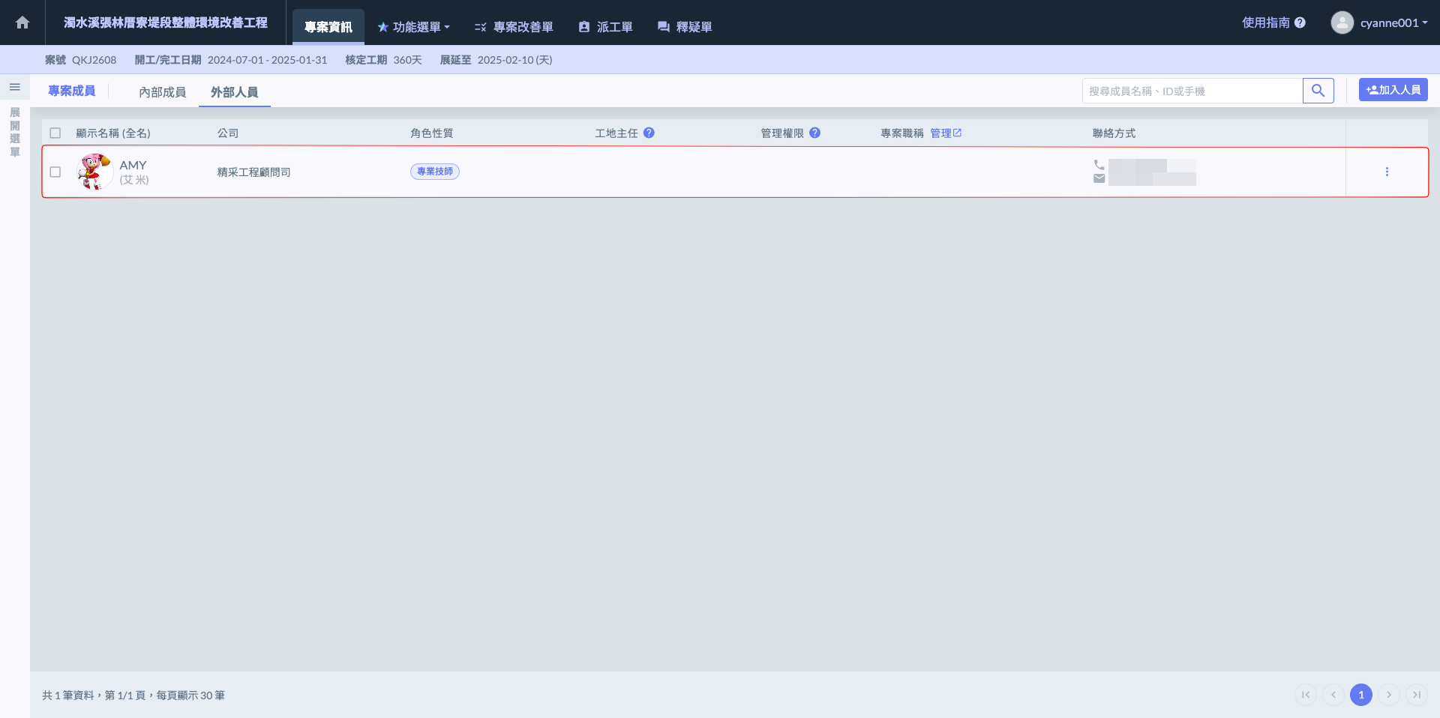Click the home icon in top bar
The image size is (1440, 718).
point(22,22)
